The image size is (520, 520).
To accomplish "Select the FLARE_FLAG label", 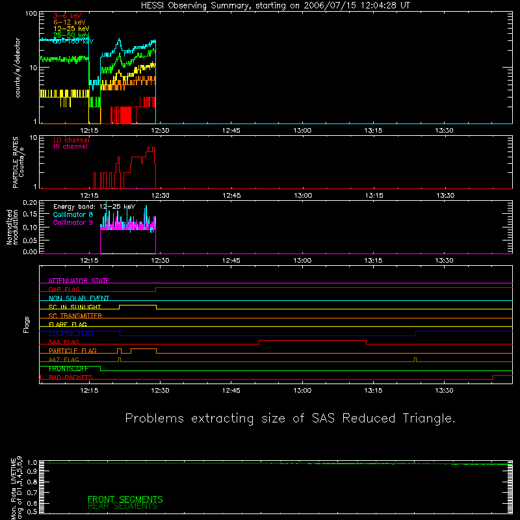I will 68,324.
